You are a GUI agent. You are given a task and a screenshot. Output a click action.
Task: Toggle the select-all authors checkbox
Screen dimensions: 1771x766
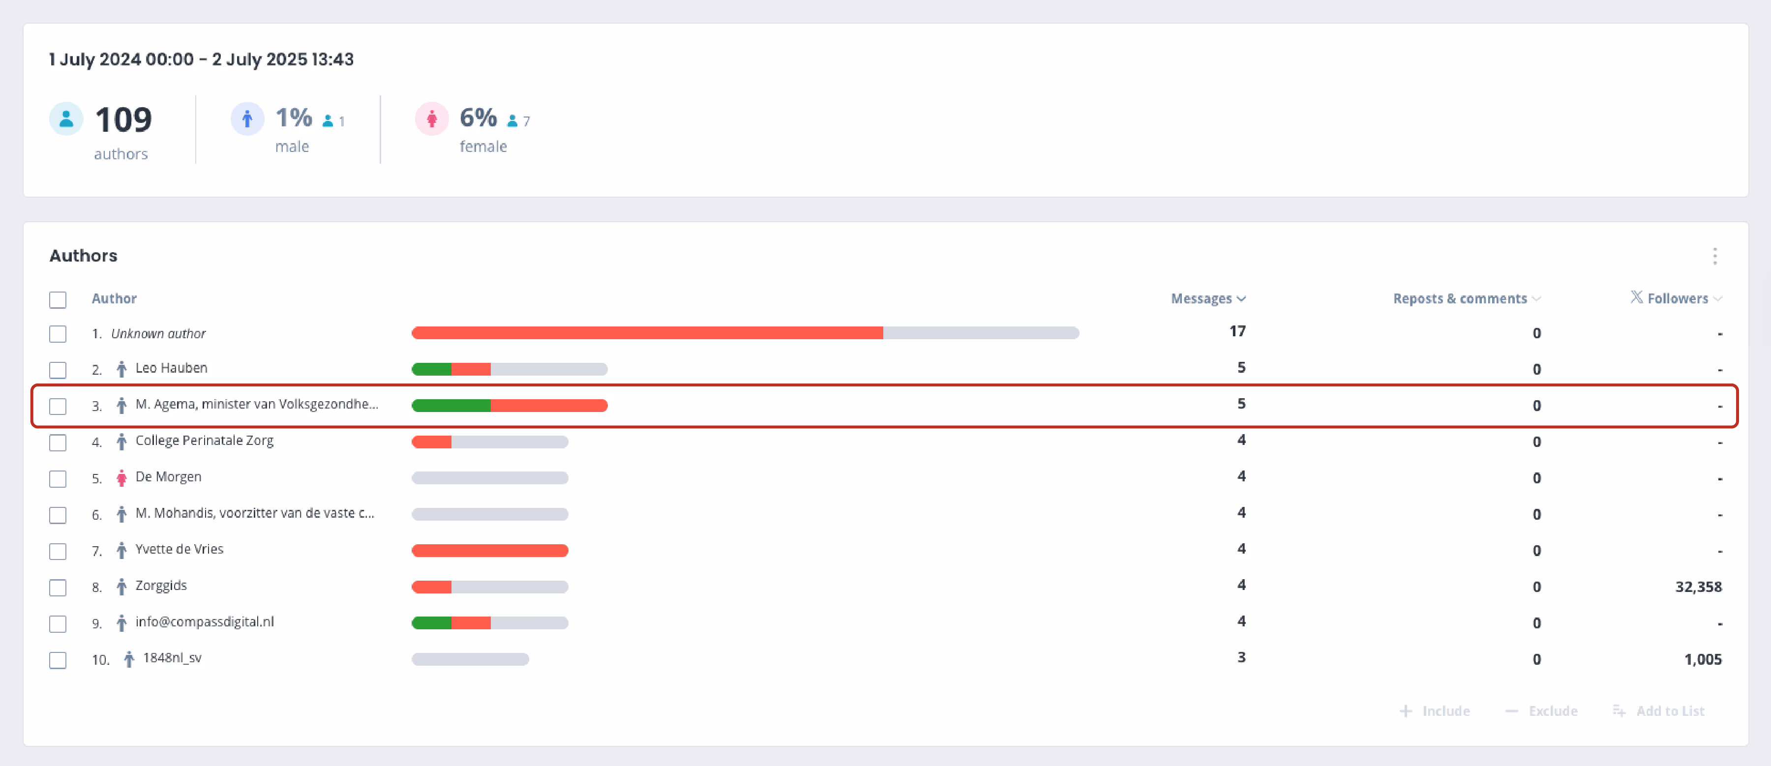(x=58, y=300)
